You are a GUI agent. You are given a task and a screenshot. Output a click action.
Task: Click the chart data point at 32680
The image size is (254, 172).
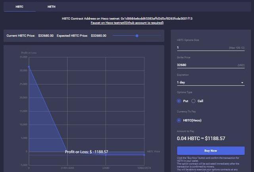[106, 155]
